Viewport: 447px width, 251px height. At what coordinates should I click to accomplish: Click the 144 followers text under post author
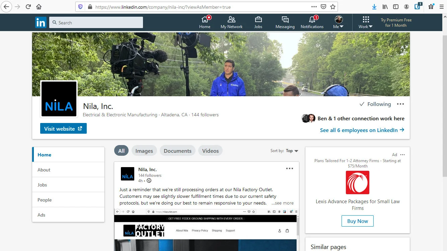pos(150,175)
